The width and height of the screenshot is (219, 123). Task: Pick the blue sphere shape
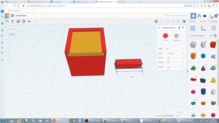(203, 56)
